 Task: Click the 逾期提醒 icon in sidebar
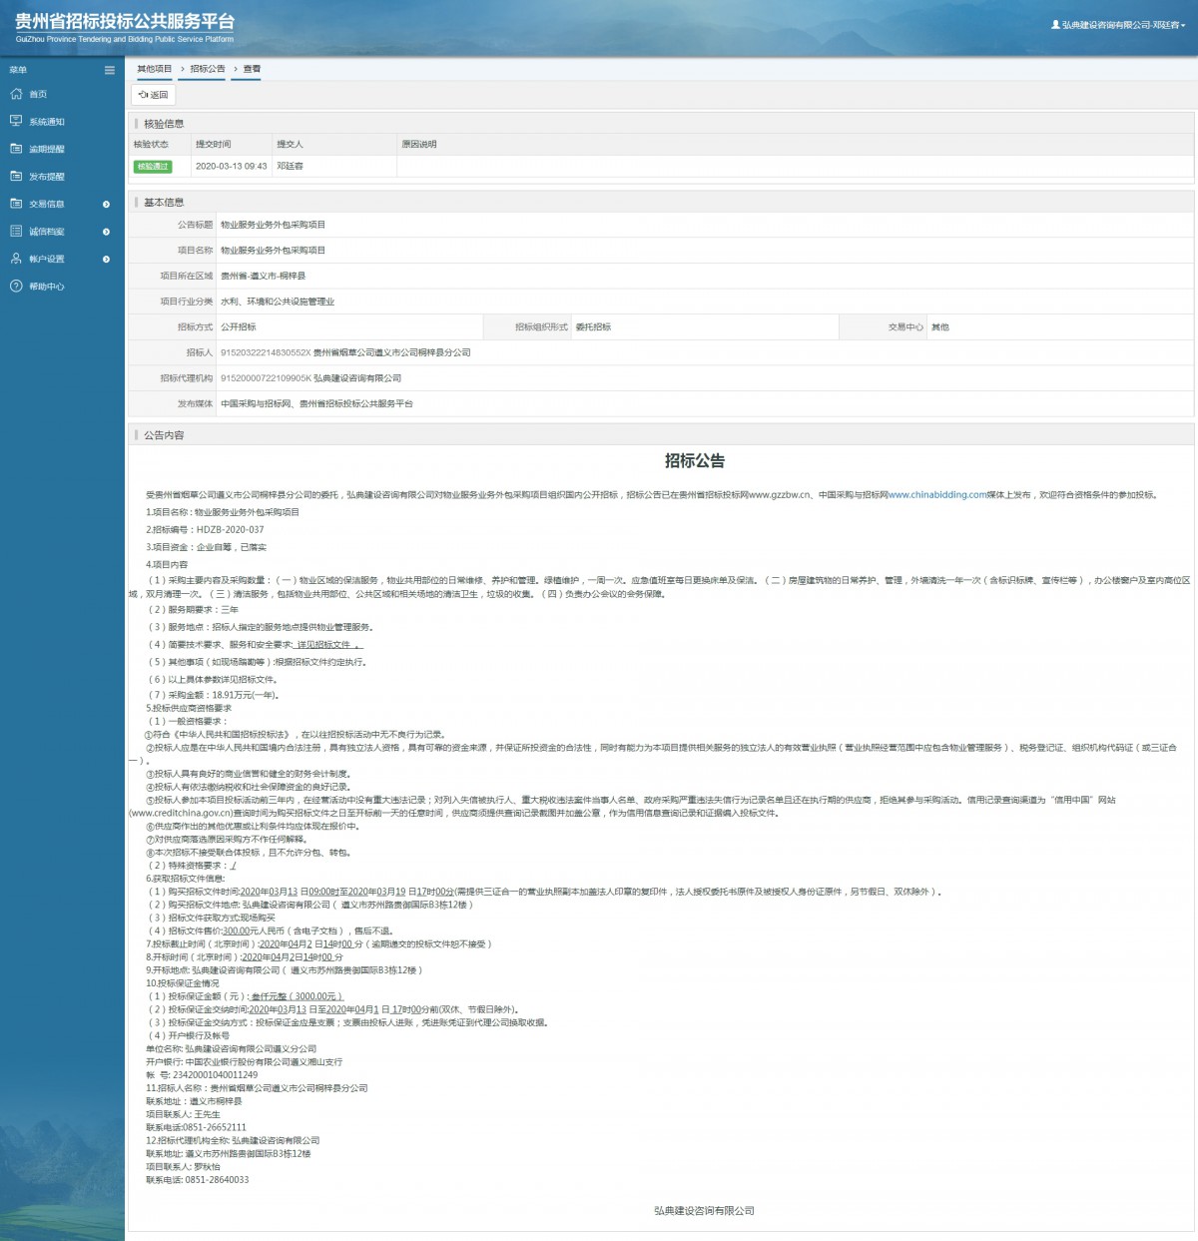[16, 149]
